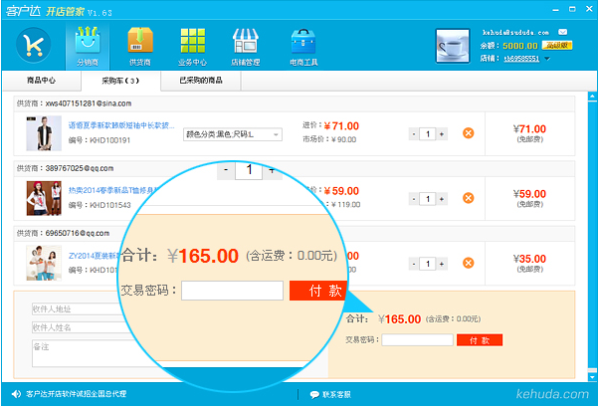This screenshot has height=407, width=599.
Task: Increase quantity of first cart item
Action: [442, 133]
